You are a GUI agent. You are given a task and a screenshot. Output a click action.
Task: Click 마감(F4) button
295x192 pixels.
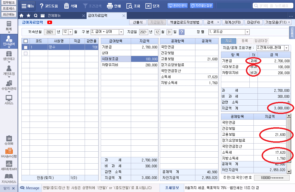pos(253,22)
